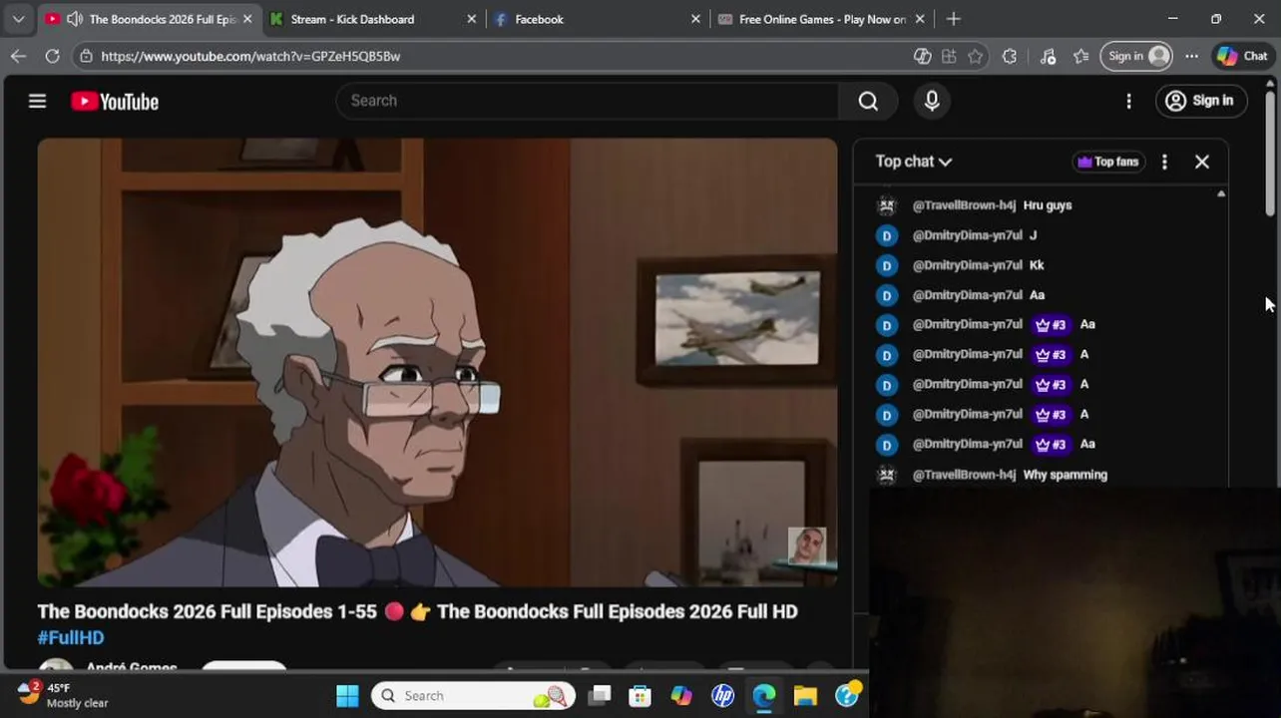Image resolution: width=1281 pixels, height=718 pixels.
Task: Open the tab actions dropdown menu
Action: point(18,19)
